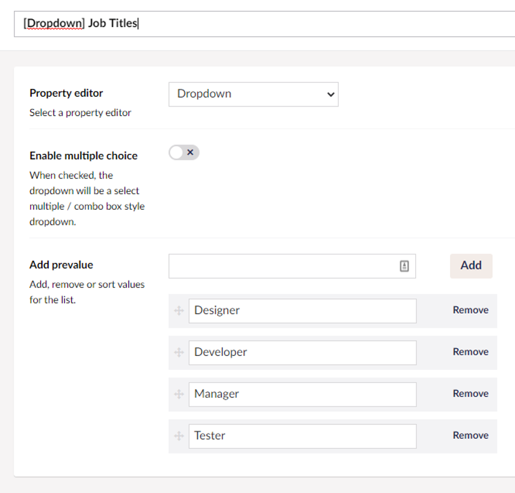Click the data type name field at the top
The height and width of the screenshot is (493, 515).
click(x=265, y=24)
